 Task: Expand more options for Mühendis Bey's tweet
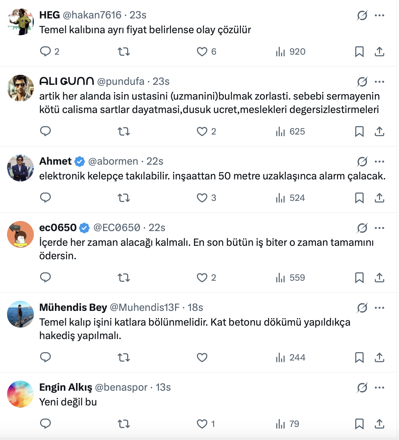coord(380,308)
